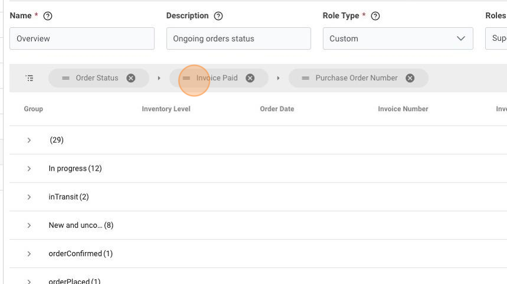
Task: Expand the New and unconfirmed group row
Action: click(29, 225)
